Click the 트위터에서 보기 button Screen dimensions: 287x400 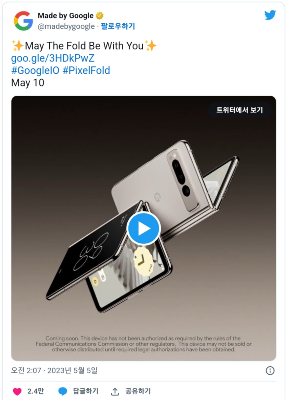[239, 110]
